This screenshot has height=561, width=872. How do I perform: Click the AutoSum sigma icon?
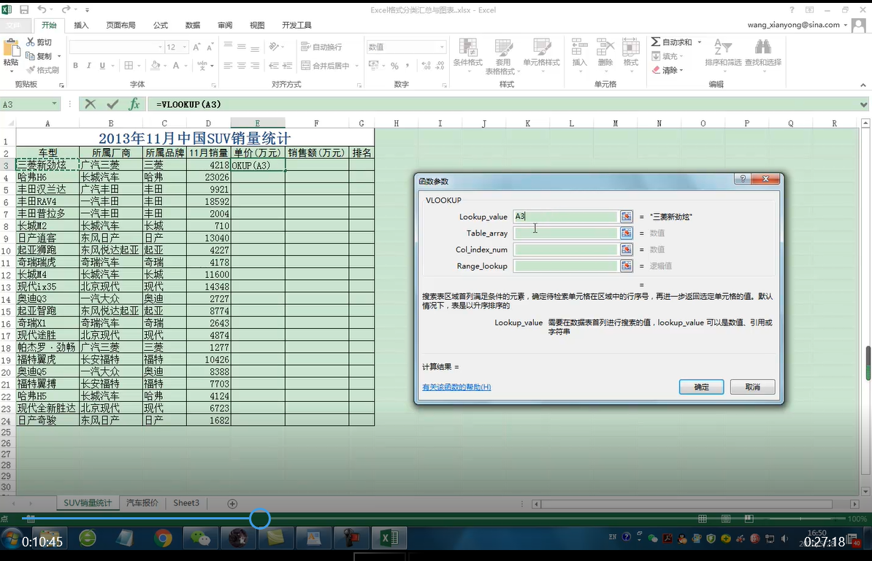click(656, 42)
